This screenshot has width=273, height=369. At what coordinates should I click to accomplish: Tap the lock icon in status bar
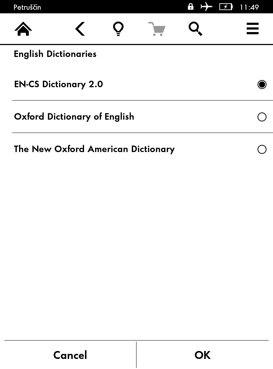point(191,7)
